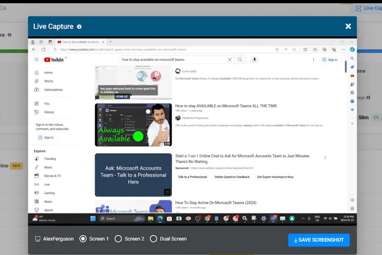Click Get Expert Assistance Now chip
This screenshot has height=255, width=382.
[x=275, y=177]
